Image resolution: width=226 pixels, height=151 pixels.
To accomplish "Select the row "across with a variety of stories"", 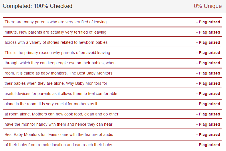I will tap(56, 42).
